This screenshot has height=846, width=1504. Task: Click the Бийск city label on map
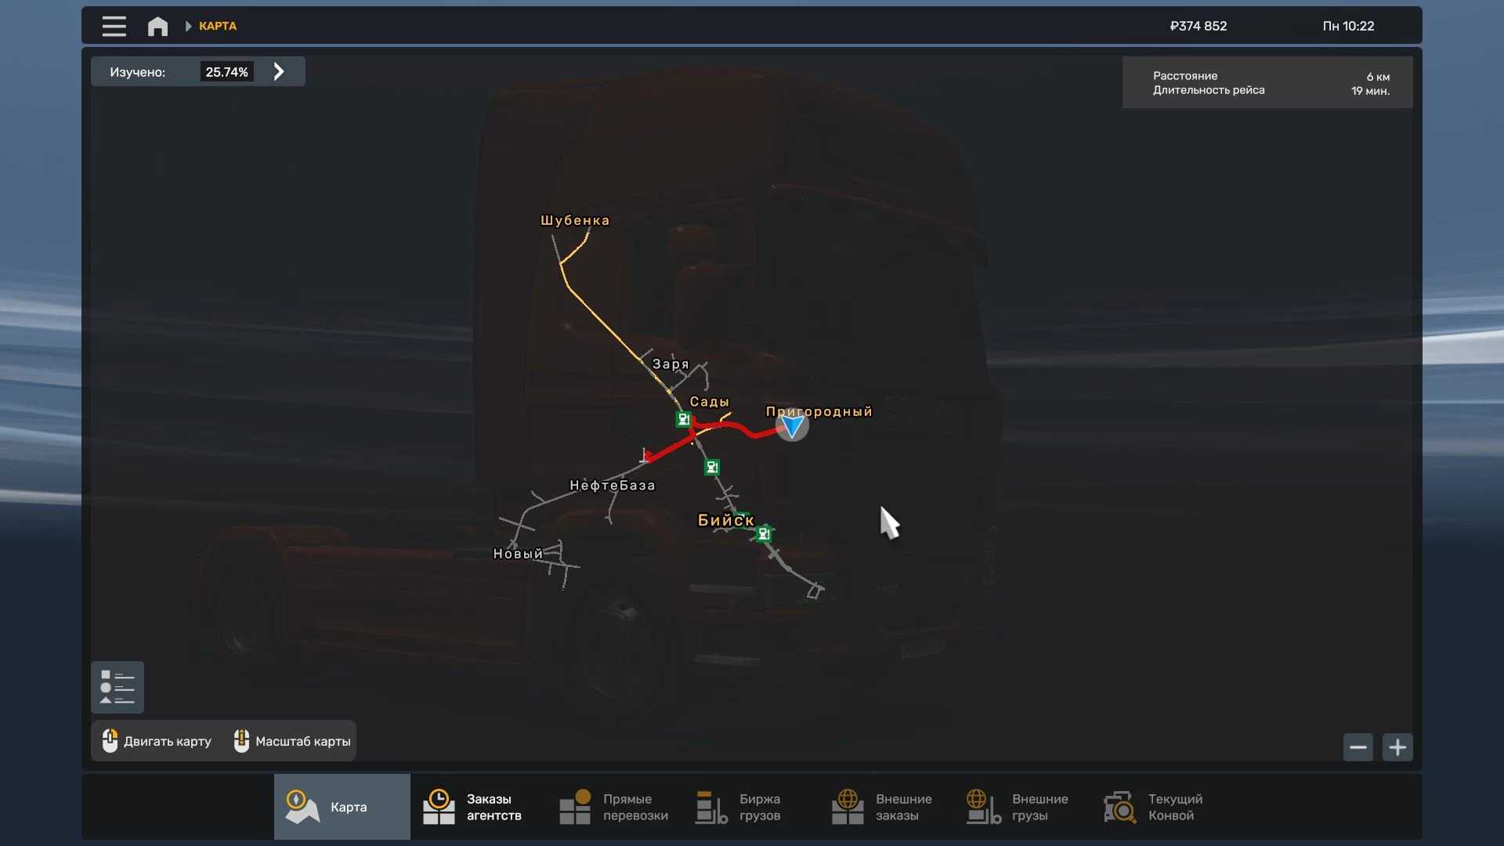(725, 520)
